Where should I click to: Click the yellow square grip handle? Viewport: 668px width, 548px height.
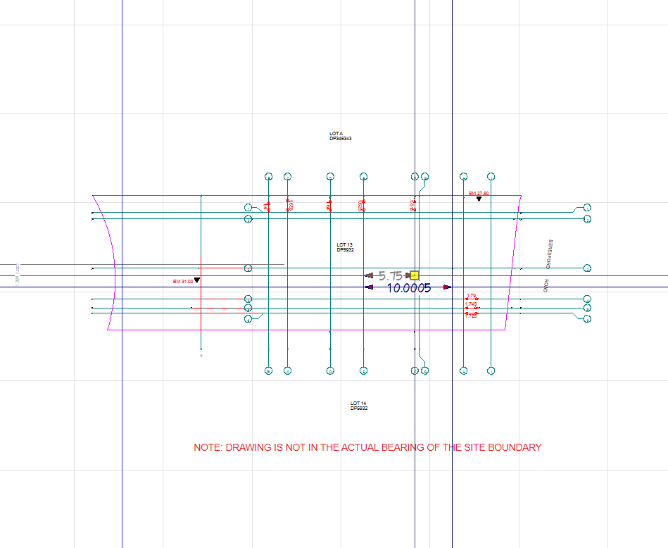[x=415, y=275]
